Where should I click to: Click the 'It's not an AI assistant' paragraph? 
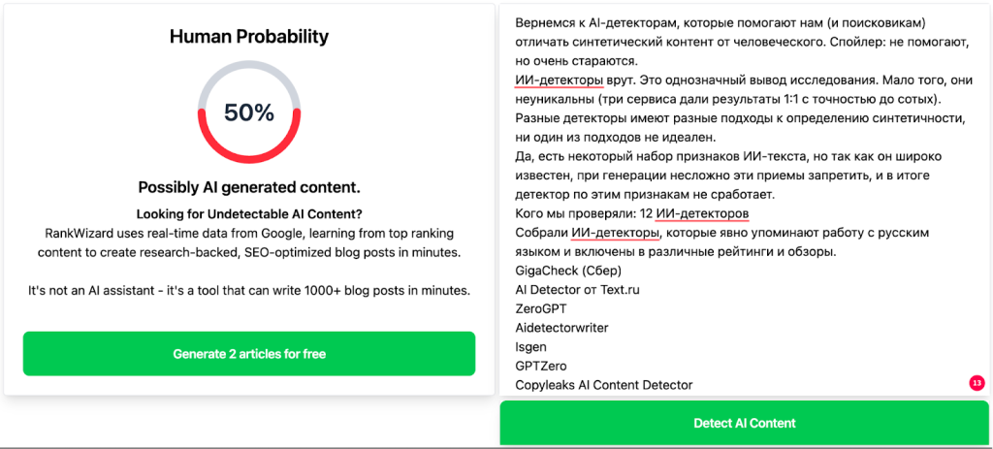[249, 291]
